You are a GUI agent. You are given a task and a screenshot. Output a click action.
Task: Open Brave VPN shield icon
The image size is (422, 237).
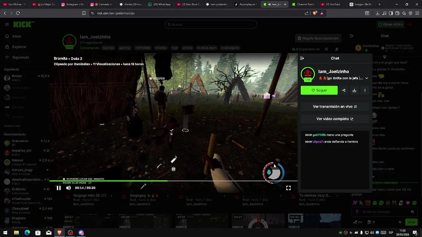410,13
